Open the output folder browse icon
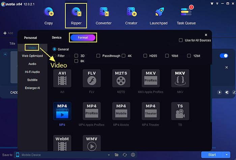This screenshot has height=160, width=236. click(116, 155)
